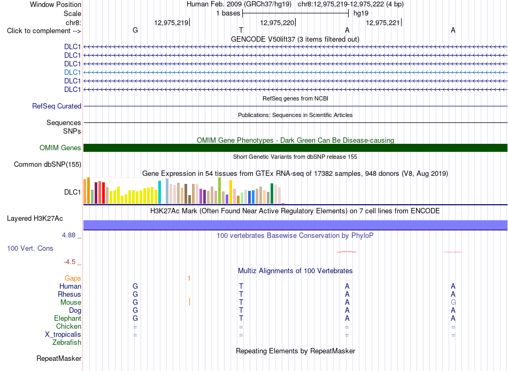Open the OMIM Genes track label
Viewport: 508px width, 371px height.
[60, 148]
